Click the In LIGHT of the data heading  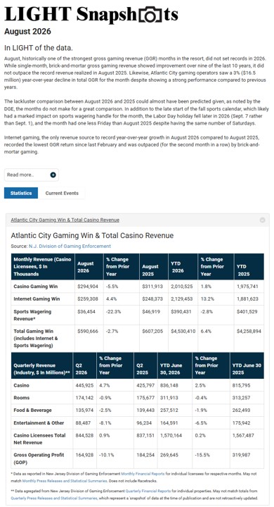(39, 48)
